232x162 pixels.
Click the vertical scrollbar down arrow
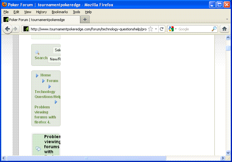[x=228, y=153]
